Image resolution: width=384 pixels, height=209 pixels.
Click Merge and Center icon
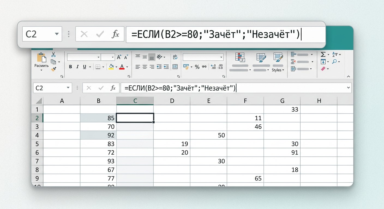tap(175, 67)
